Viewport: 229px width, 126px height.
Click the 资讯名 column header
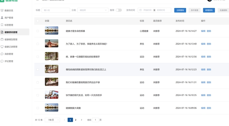[69, 21]
